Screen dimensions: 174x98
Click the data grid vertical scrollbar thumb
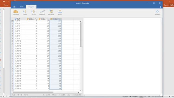80,35
